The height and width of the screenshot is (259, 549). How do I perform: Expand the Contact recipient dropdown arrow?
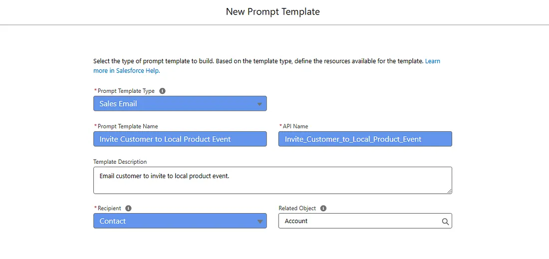point(260,221)
